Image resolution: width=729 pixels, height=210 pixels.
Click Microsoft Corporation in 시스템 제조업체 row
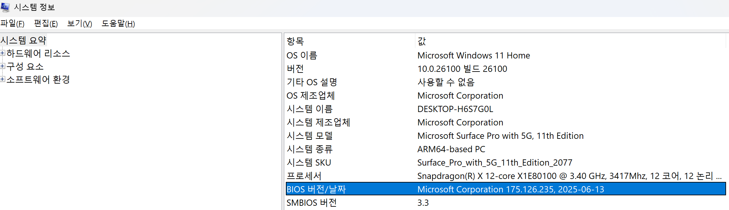[460, 122]
